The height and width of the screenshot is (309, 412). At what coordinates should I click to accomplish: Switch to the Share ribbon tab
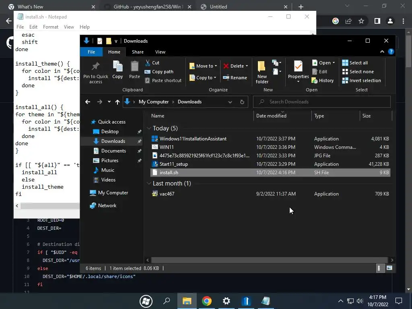(138, 52)
